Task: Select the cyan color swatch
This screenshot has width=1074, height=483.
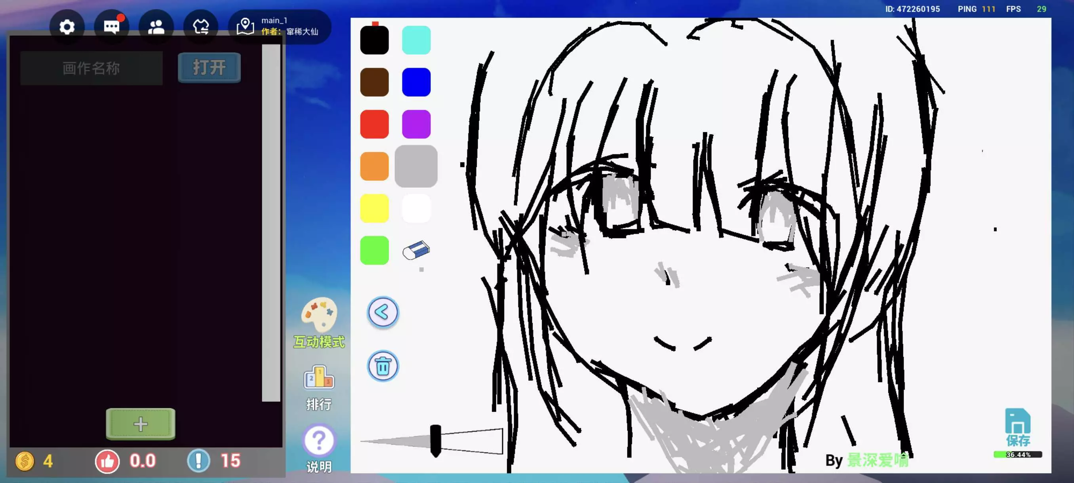Action: coord(416,40)
